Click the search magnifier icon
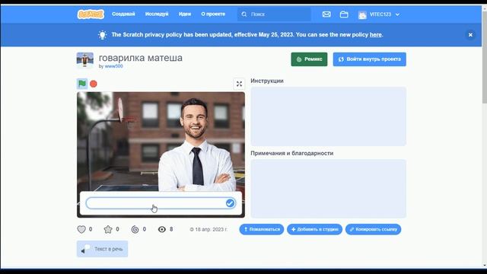The height and width of the screenshot is (274, 487). [x=244, y=14]
